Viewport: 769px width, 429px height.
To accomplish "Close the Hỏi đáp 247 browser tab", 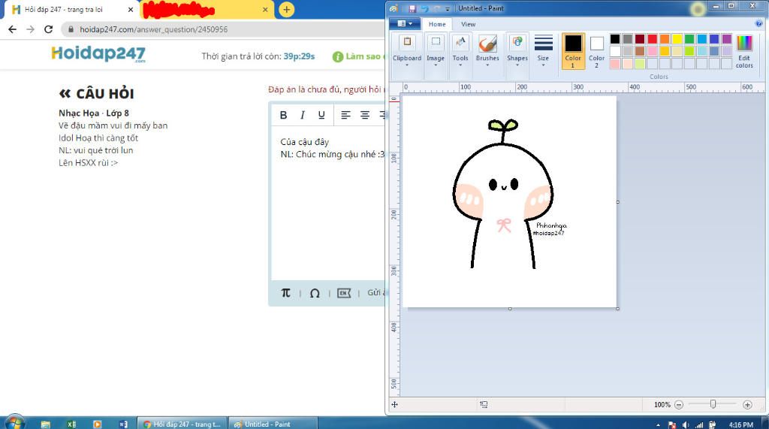I will 131,9.
